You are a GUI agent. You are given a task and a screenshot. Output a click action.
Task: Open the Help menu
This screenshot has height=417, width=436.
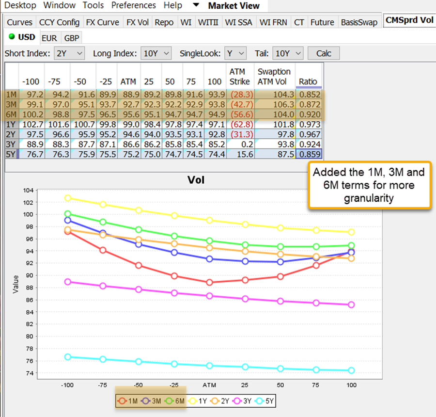click(172, 5)
